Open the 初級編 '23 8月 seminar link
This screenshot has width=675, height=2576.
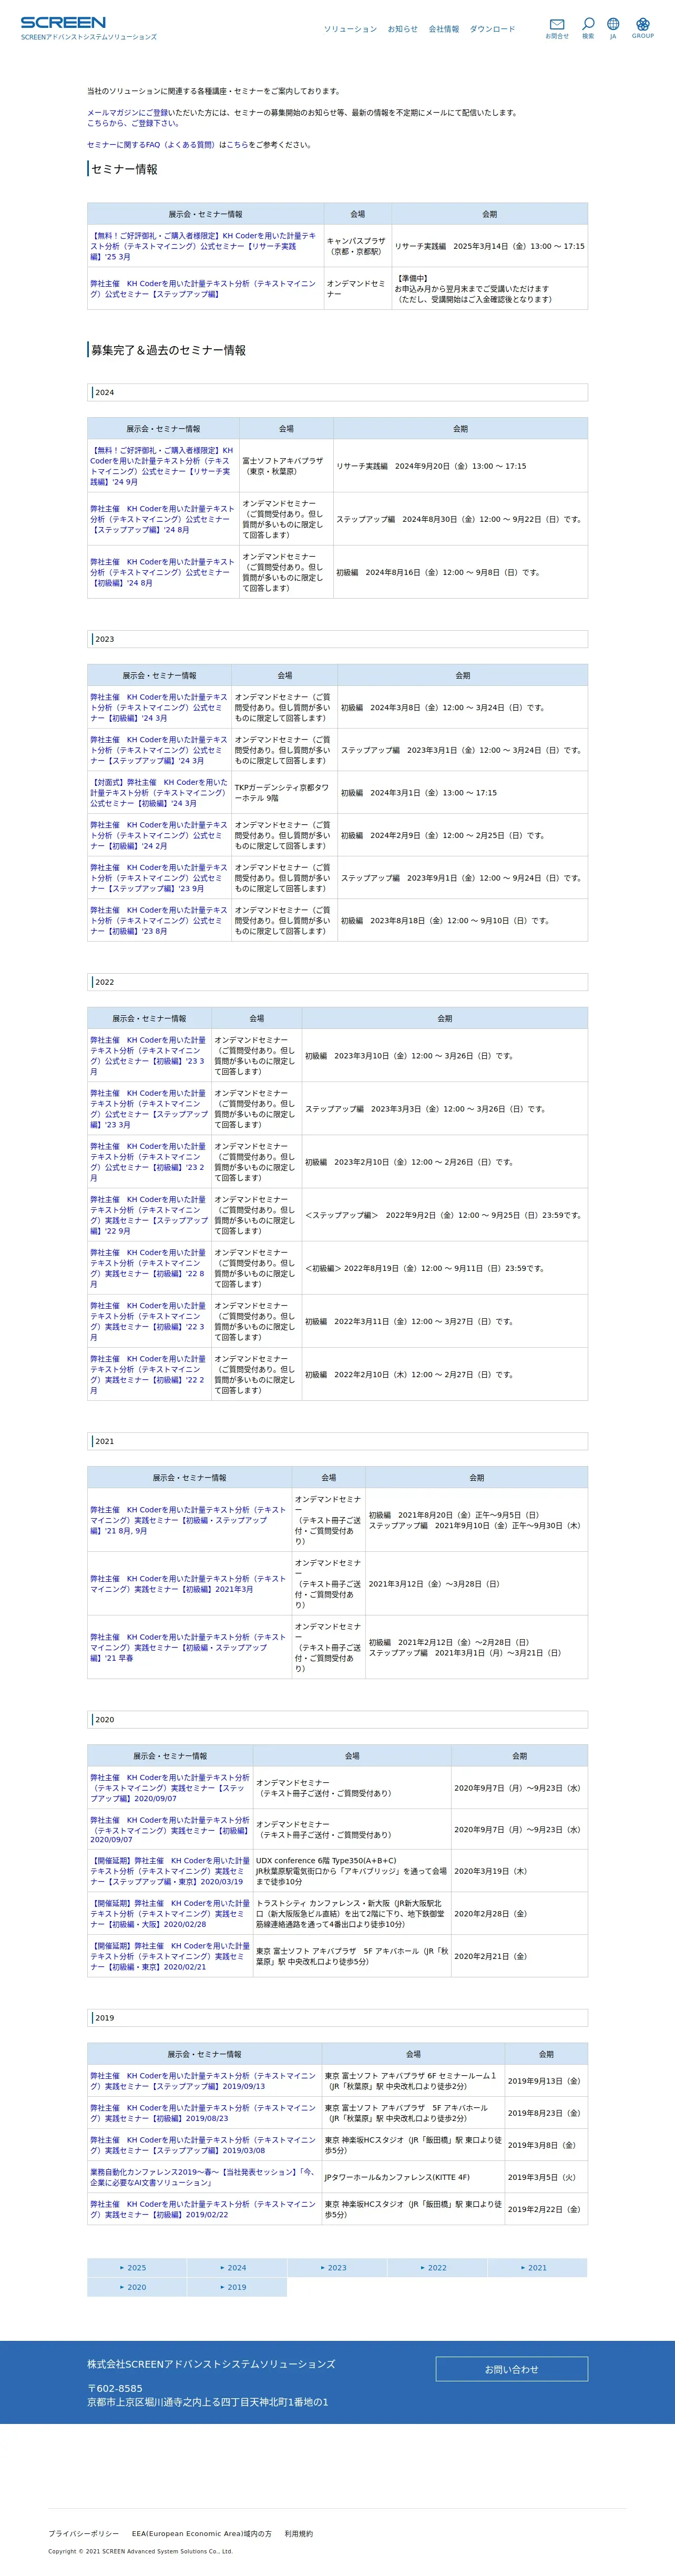click(x=159, y=921)
